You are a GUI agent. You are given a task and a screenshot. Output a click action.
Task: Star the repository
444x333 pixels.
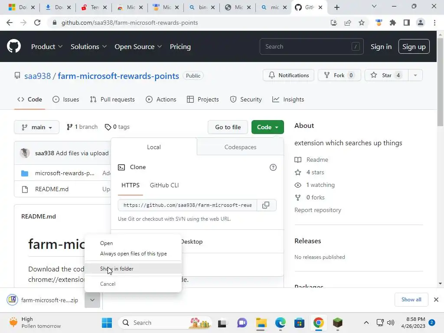point(386,75)
